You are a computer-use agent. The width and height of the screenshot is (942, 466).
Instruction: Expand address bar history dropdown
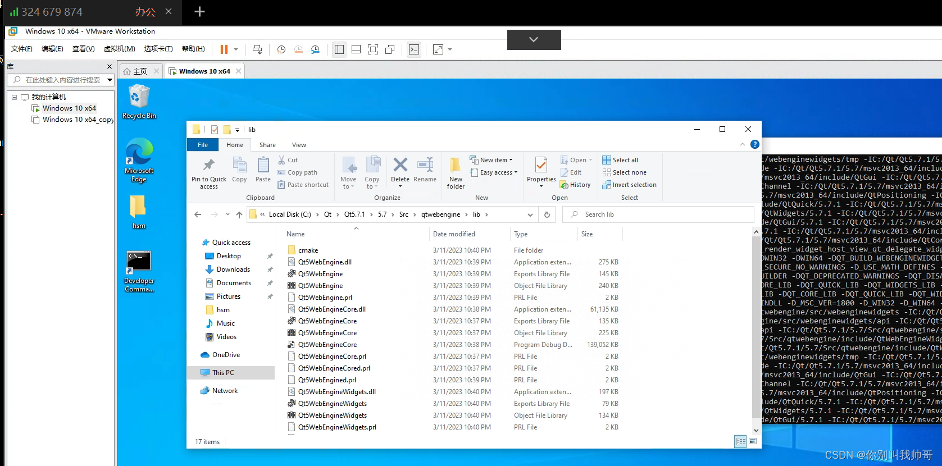click(x=530, y=214)
